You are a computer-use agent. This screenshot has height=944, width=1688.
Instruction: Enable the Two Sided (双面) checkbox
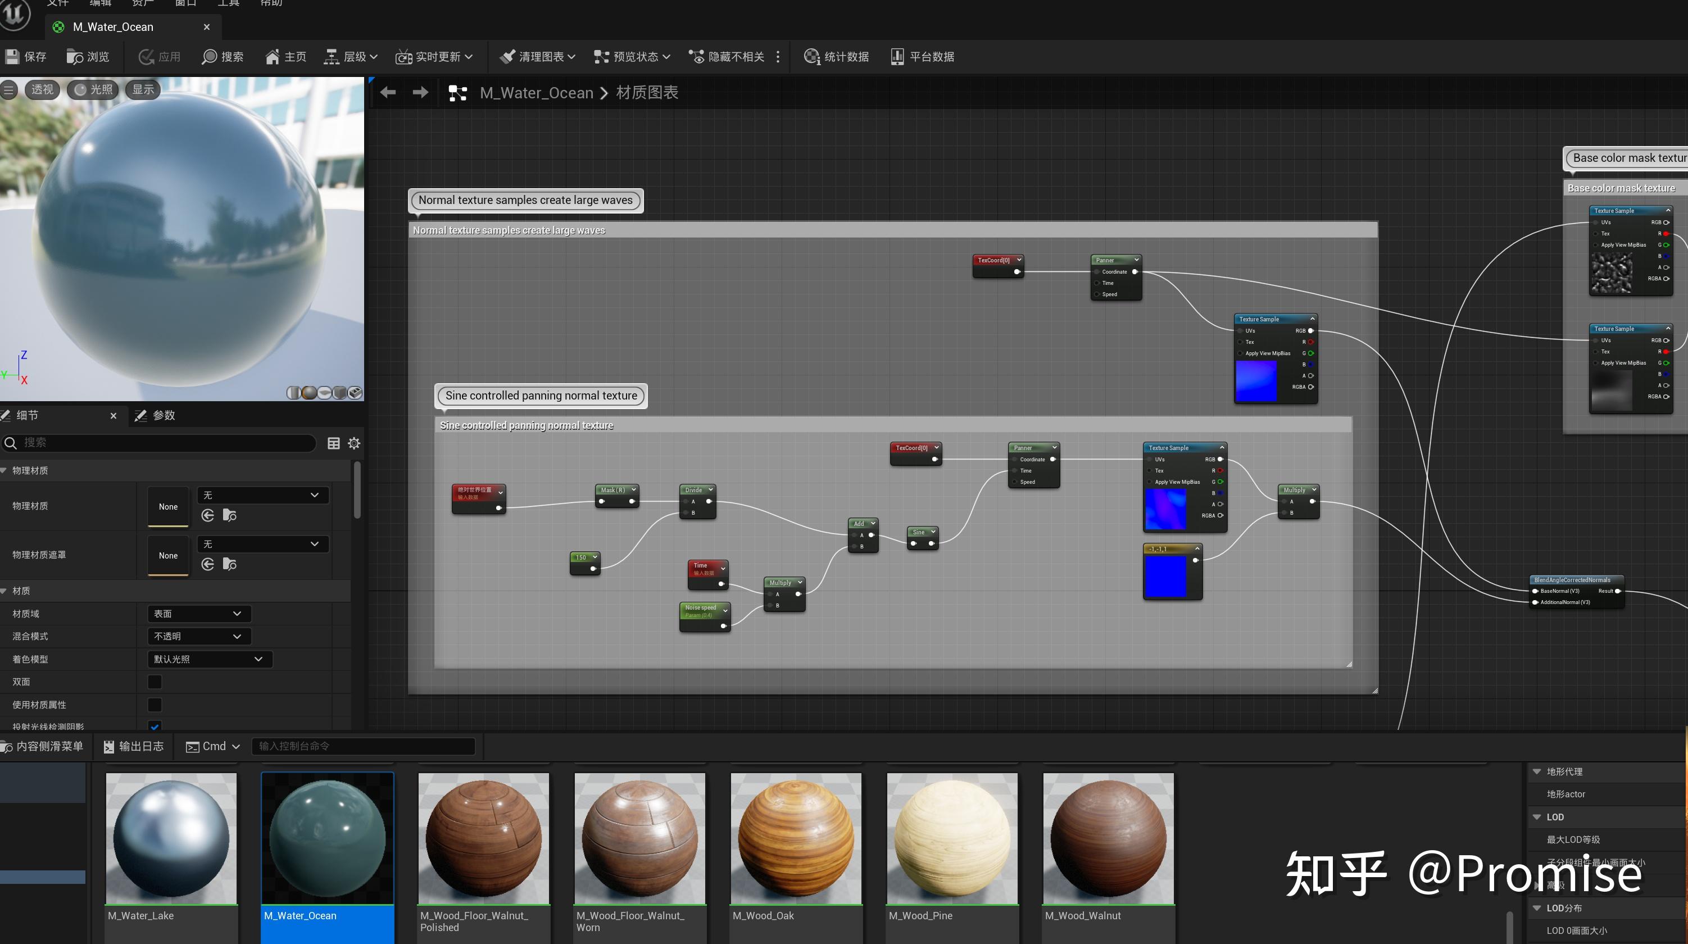coord(155,682)
